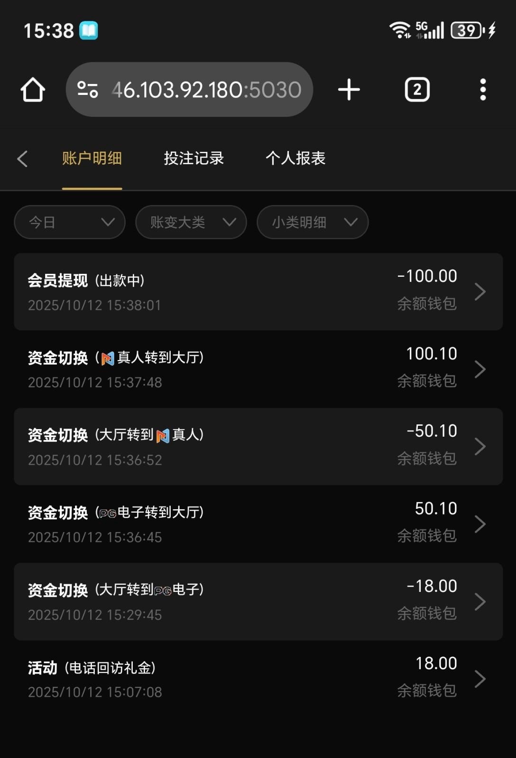Open a new browser tab
This screenshot has height=758, width=516.
pos(349,90)
